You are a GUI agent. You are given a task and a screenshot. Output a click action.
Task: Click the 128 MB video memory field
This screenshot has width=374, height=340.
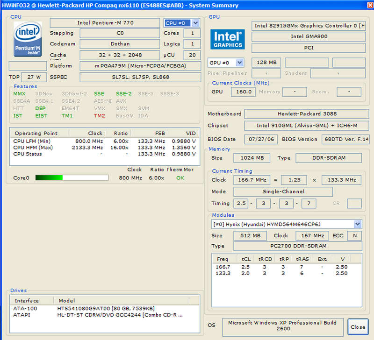point(266,63)
